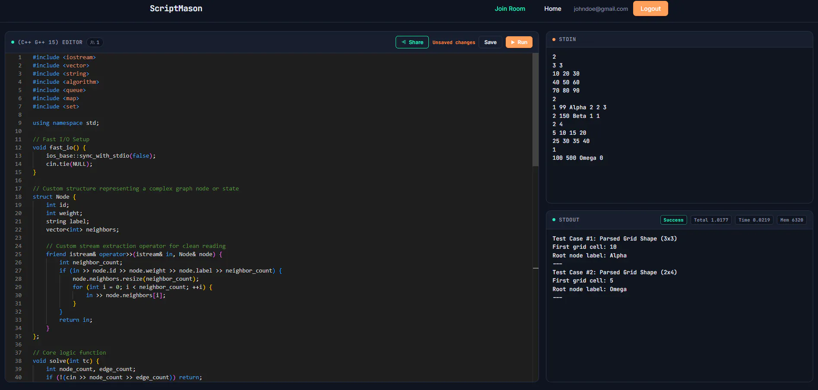Click the '// Core logic function' comment
This screenshot has height=390, width=818.
pos(69,353)
